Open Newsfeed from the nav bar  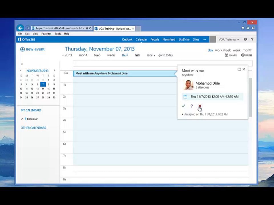169,40
